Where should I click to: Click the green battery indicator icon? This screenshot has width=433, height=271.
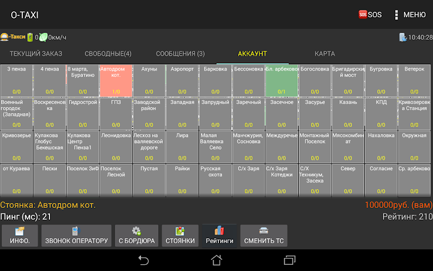pos(30,37)
